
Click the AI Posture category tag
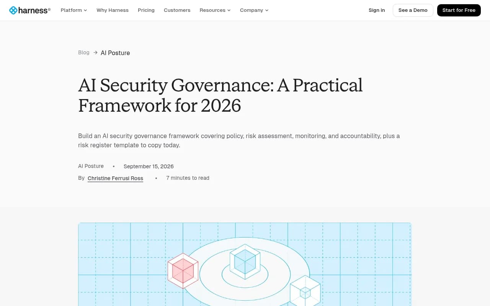click(x=91, y=166)
